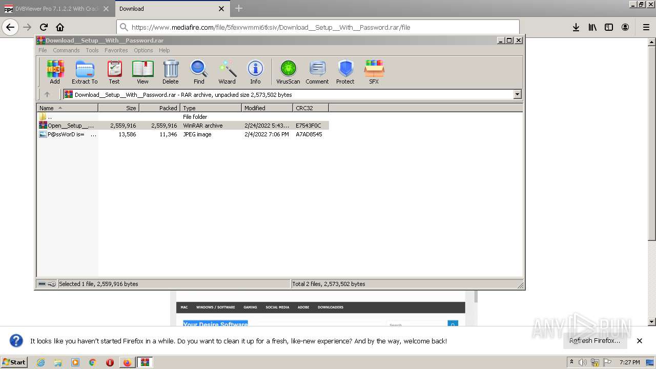Open the Windows Start menu
The width and height of the screenshot is (656, 369).
(x=14, y=362)
